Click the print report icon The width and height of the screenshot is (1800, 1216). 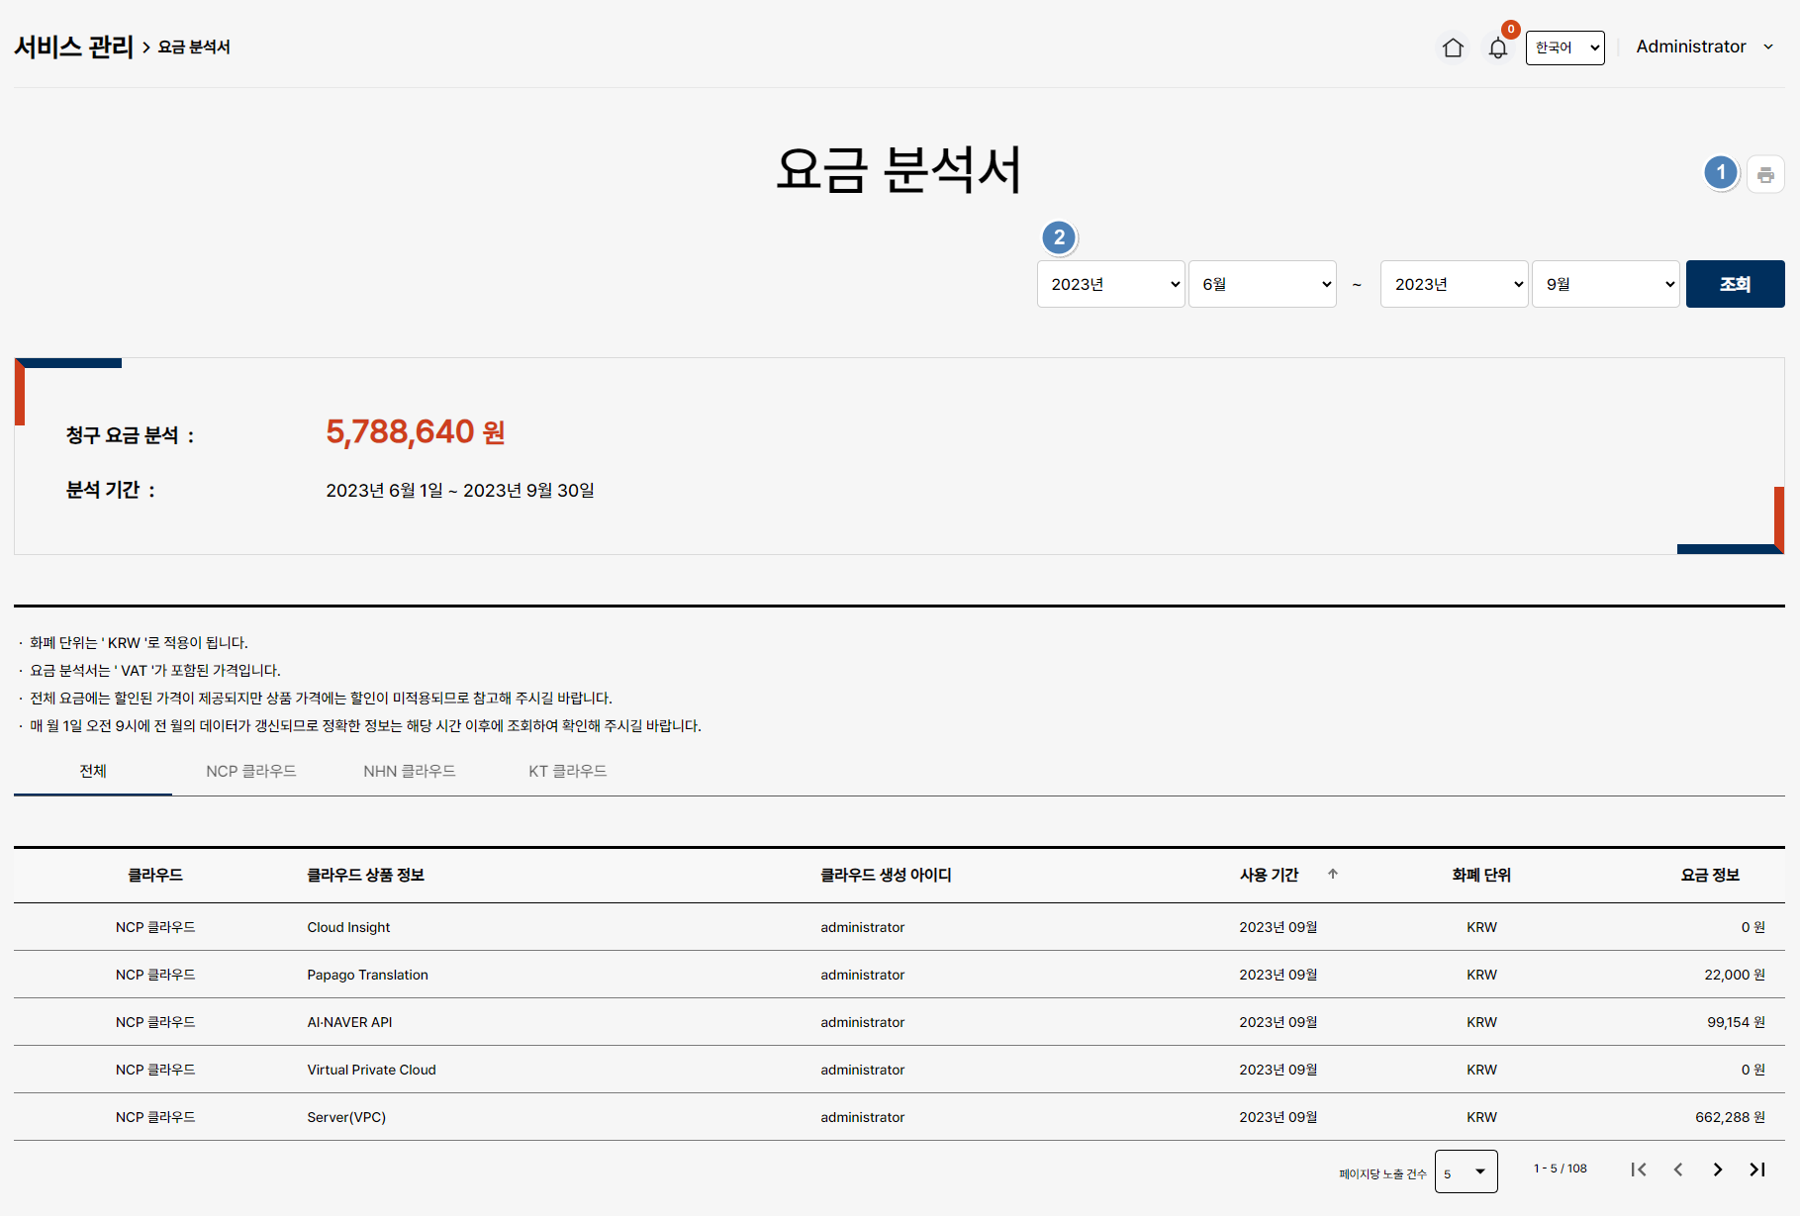point(1765,175)
